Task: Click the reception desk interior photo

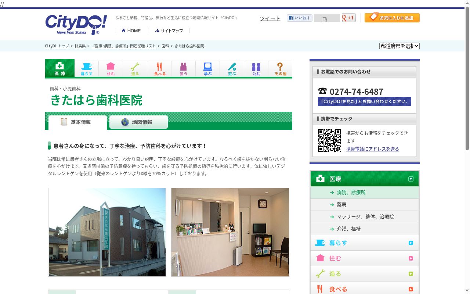Action: 230,232
